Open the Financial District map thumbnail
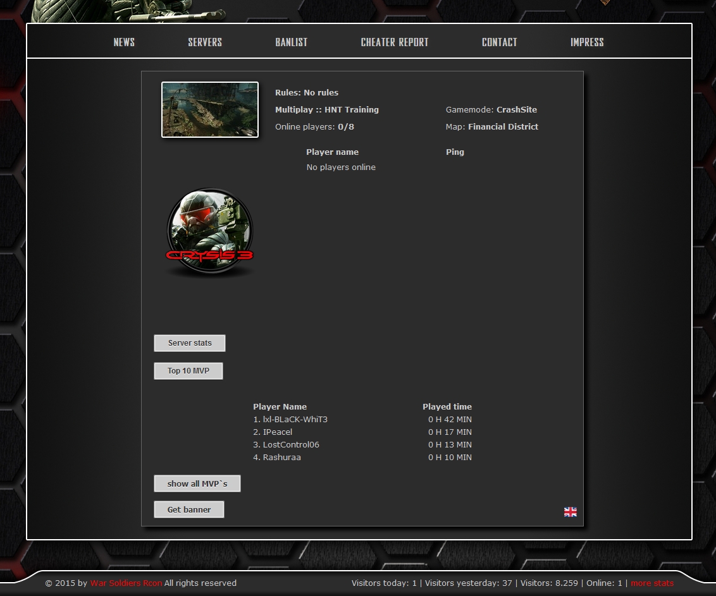This screenshot has height=596, width=716. pyautogui.click(x=210, y=109)
